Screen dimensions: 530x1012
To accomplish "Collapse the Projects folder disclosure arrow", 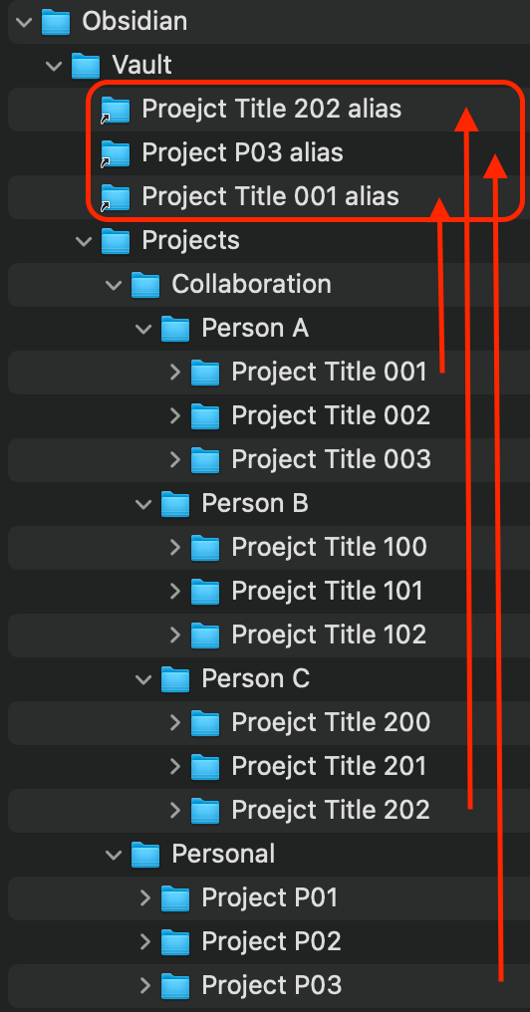I will click(x=84, y=241).
